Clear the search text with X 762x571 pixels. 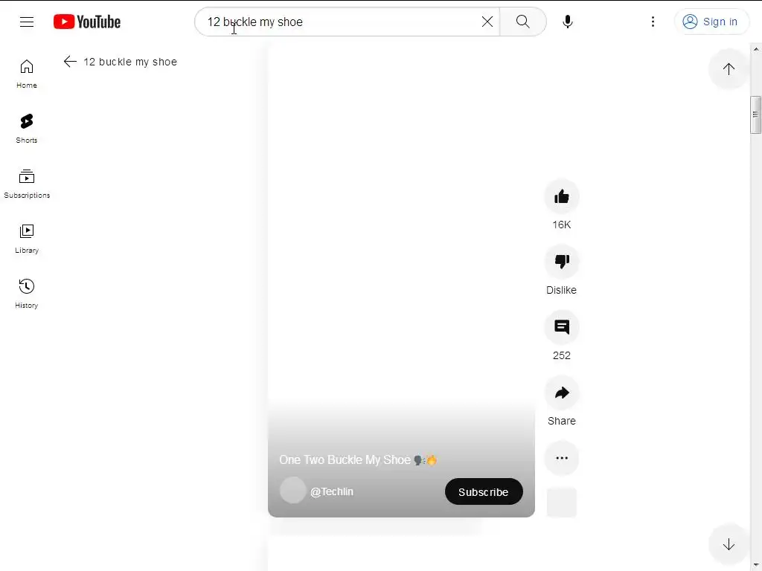coord(487,22)
